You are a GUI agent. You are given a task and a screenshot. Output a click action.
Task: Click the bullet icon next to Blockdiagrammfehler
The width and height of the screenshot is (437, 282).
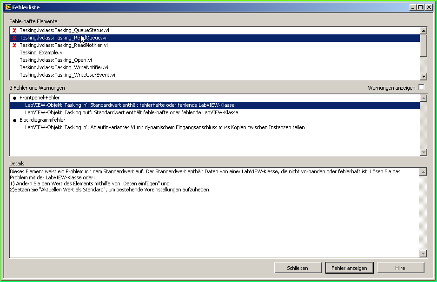(x=14, y=120)
